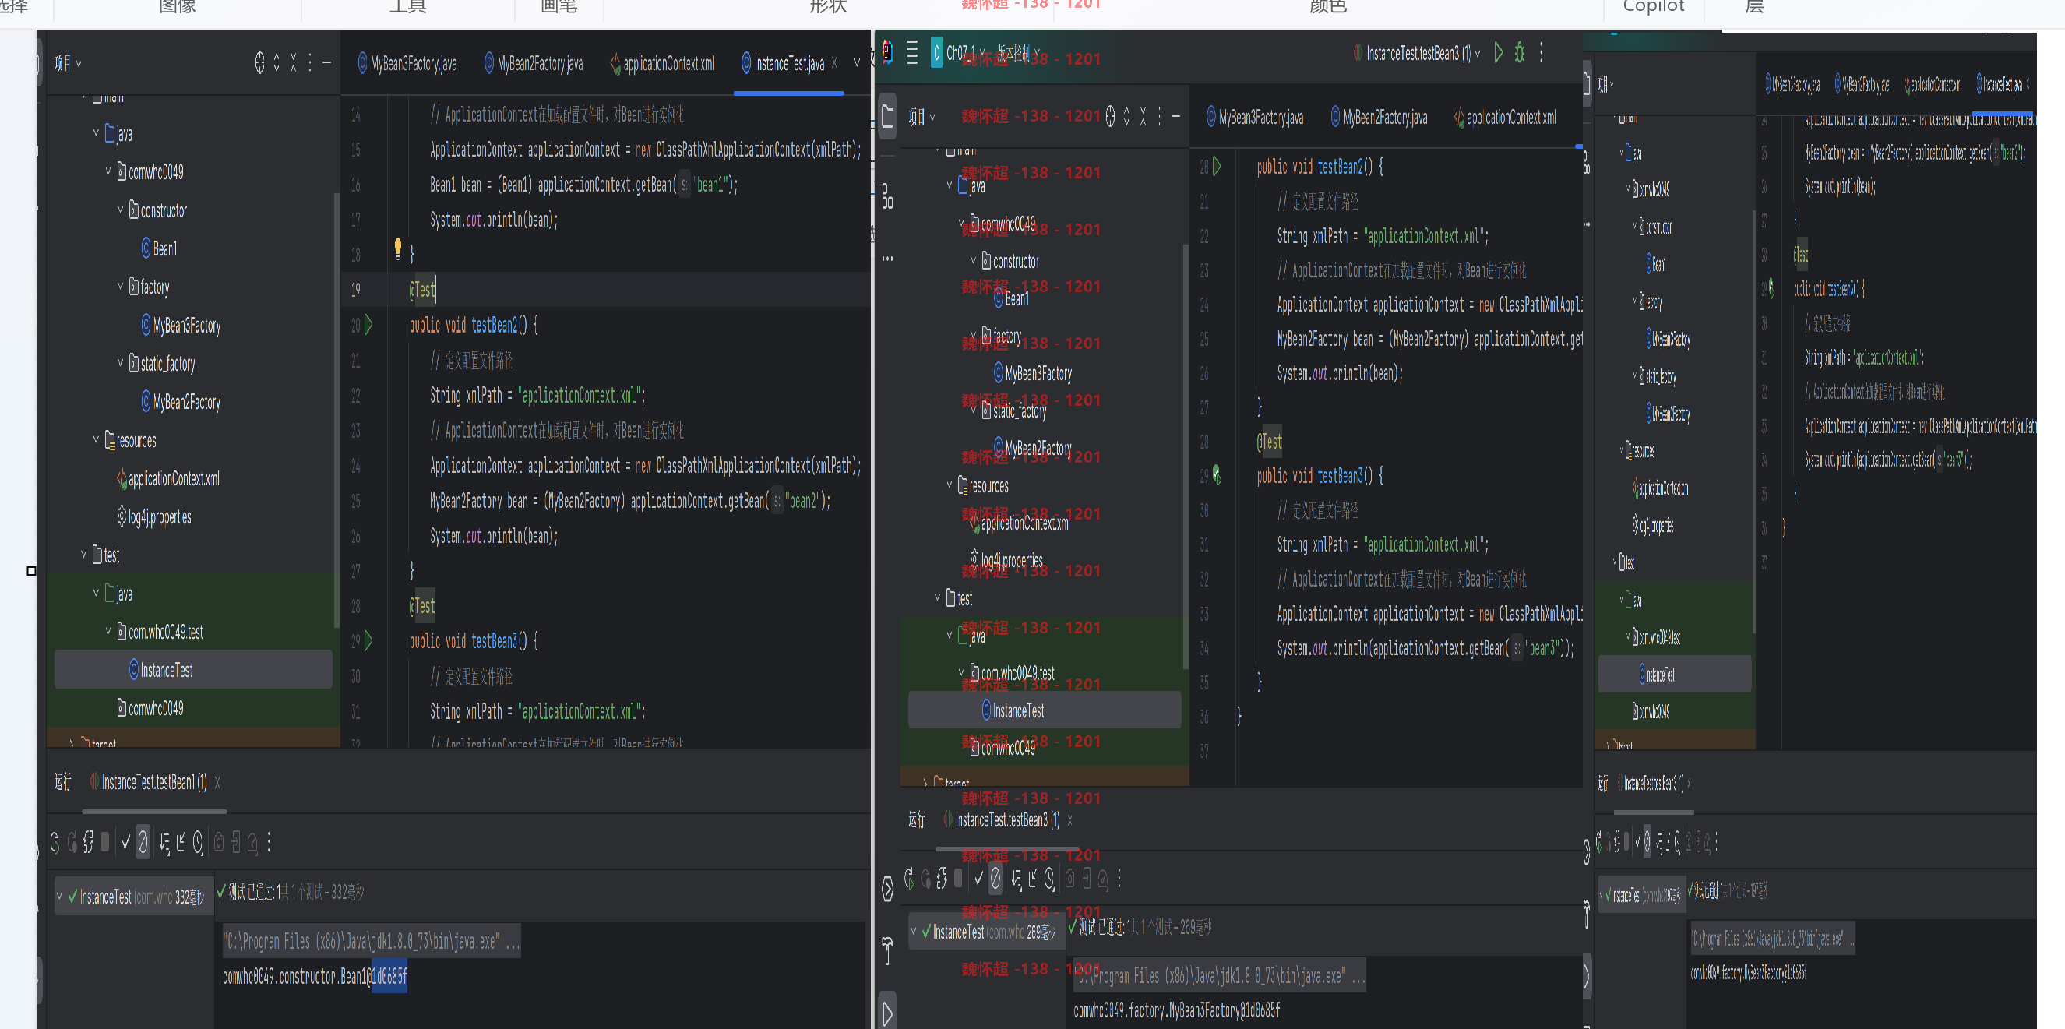Select applicationContext.xml in the left project tree
This screenshot has height=1029, width=2065.
click(167, 478)
